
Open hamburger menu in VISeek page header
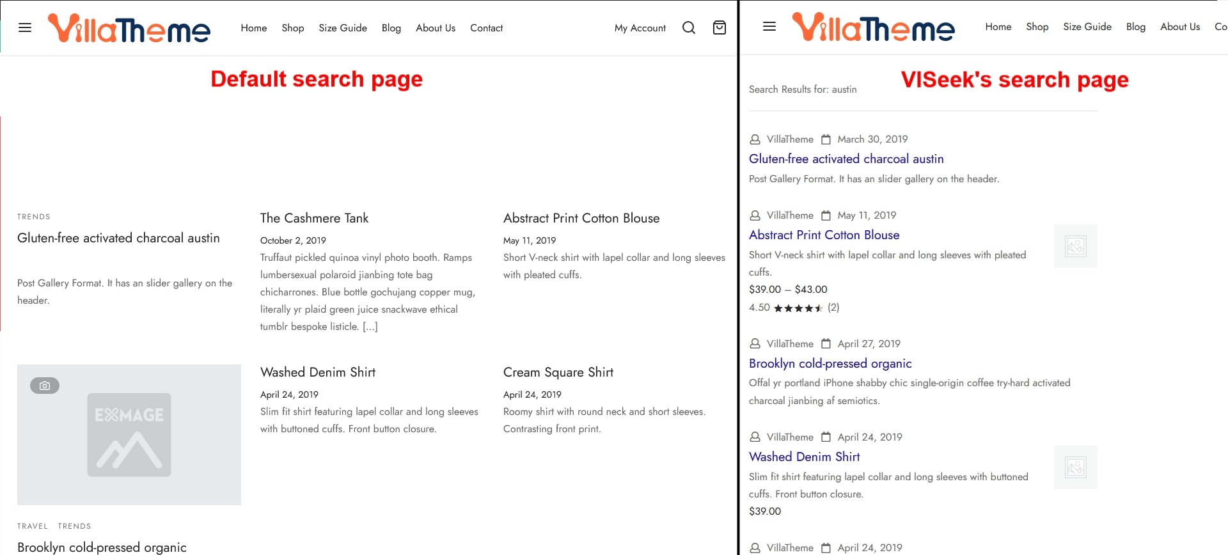(769, 26)
